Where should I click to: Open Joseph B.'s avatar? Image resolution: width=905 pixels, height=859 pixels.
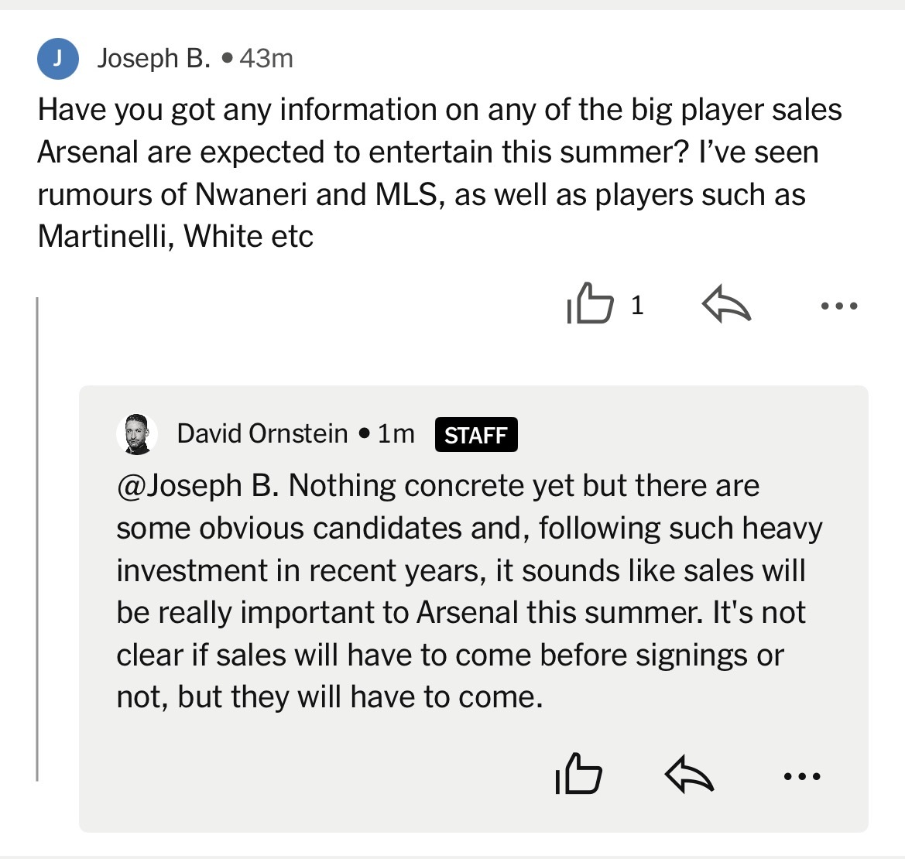[x=58, y=56]
